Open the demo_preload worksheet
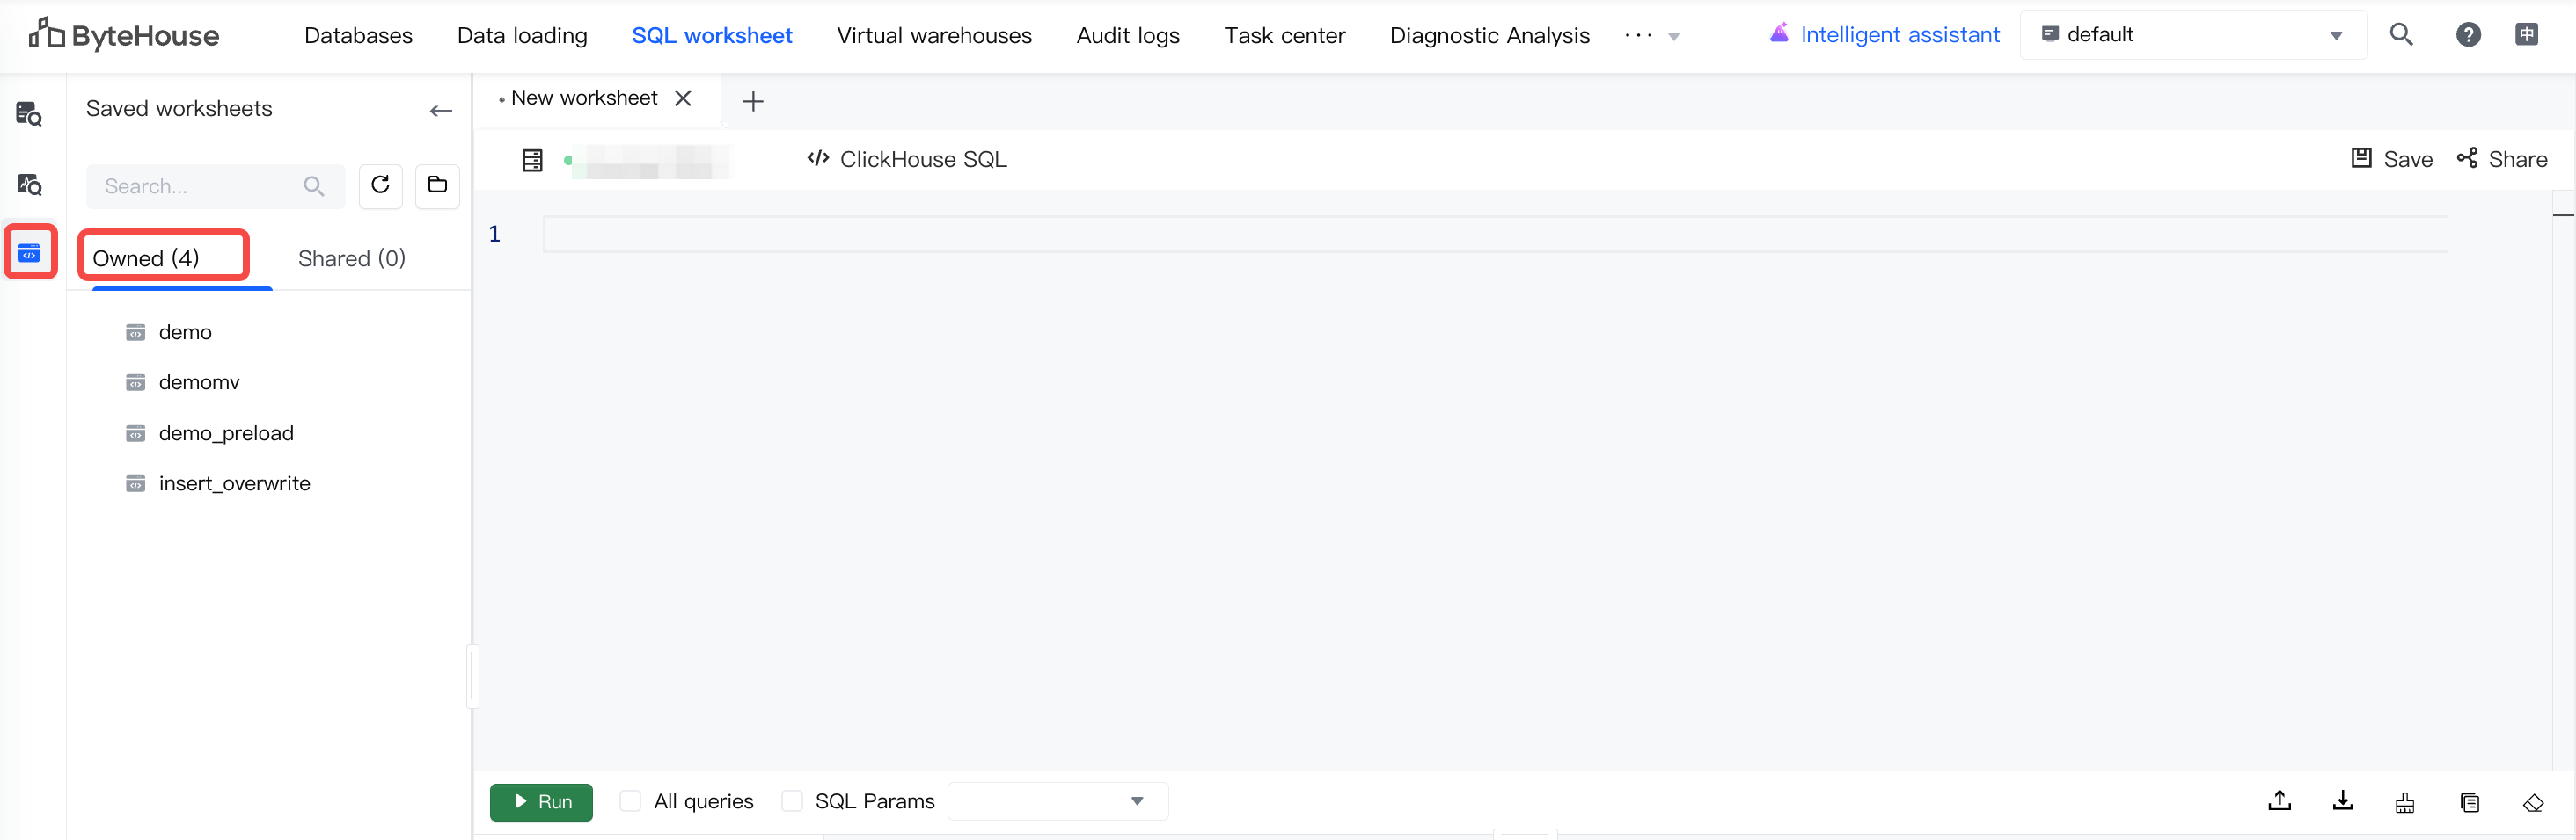The image size is (2576, 840). tap(226, 433)
